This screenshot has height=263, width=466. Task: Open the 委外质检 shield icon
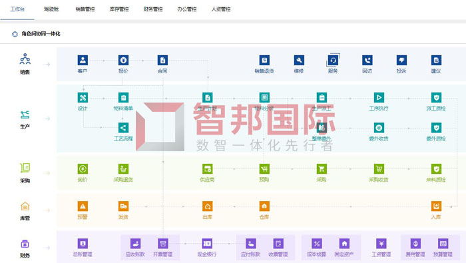(436, 128)
